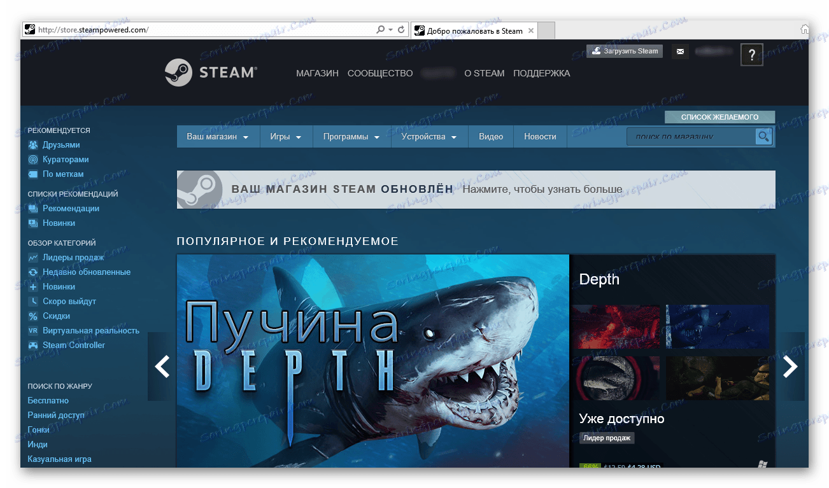Expand the Программы menu
Image resolution: width=829 pixels, height=488 pixels.
coord(351,137)
